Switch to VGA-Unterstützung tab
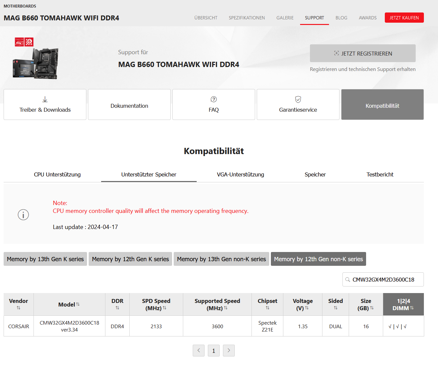Image resolution: width=438 pixels, height=366 pixels. pyautogui.click(x=240, y=174)
